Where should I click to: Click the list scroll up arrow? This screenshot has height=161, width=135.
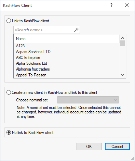(x=122, y=38)
